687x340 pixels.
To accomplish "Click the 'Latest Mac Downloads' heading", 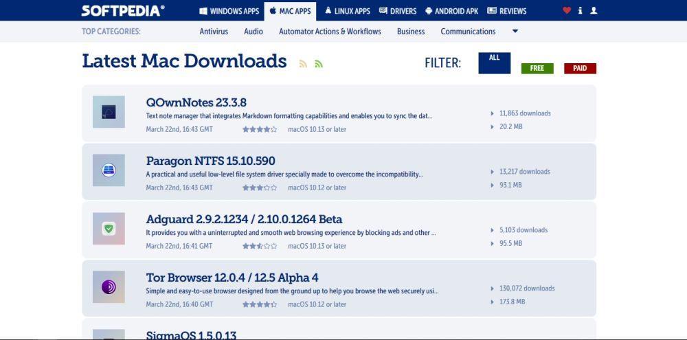I will pyautogui.click(x=184, y=61).
